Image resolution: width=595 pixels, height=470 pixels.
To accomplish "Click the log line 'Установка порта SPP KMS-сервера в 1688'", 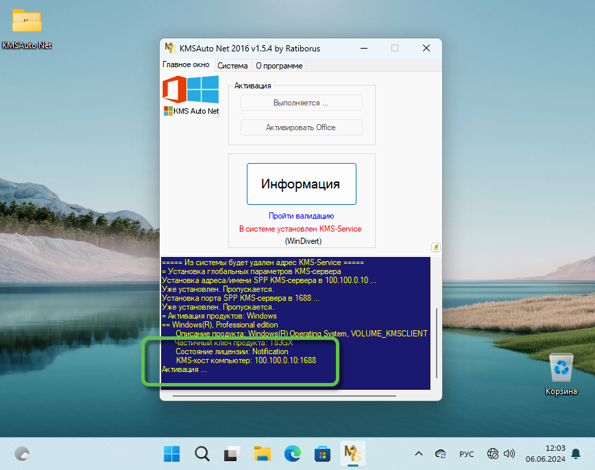I will point(240,298).
